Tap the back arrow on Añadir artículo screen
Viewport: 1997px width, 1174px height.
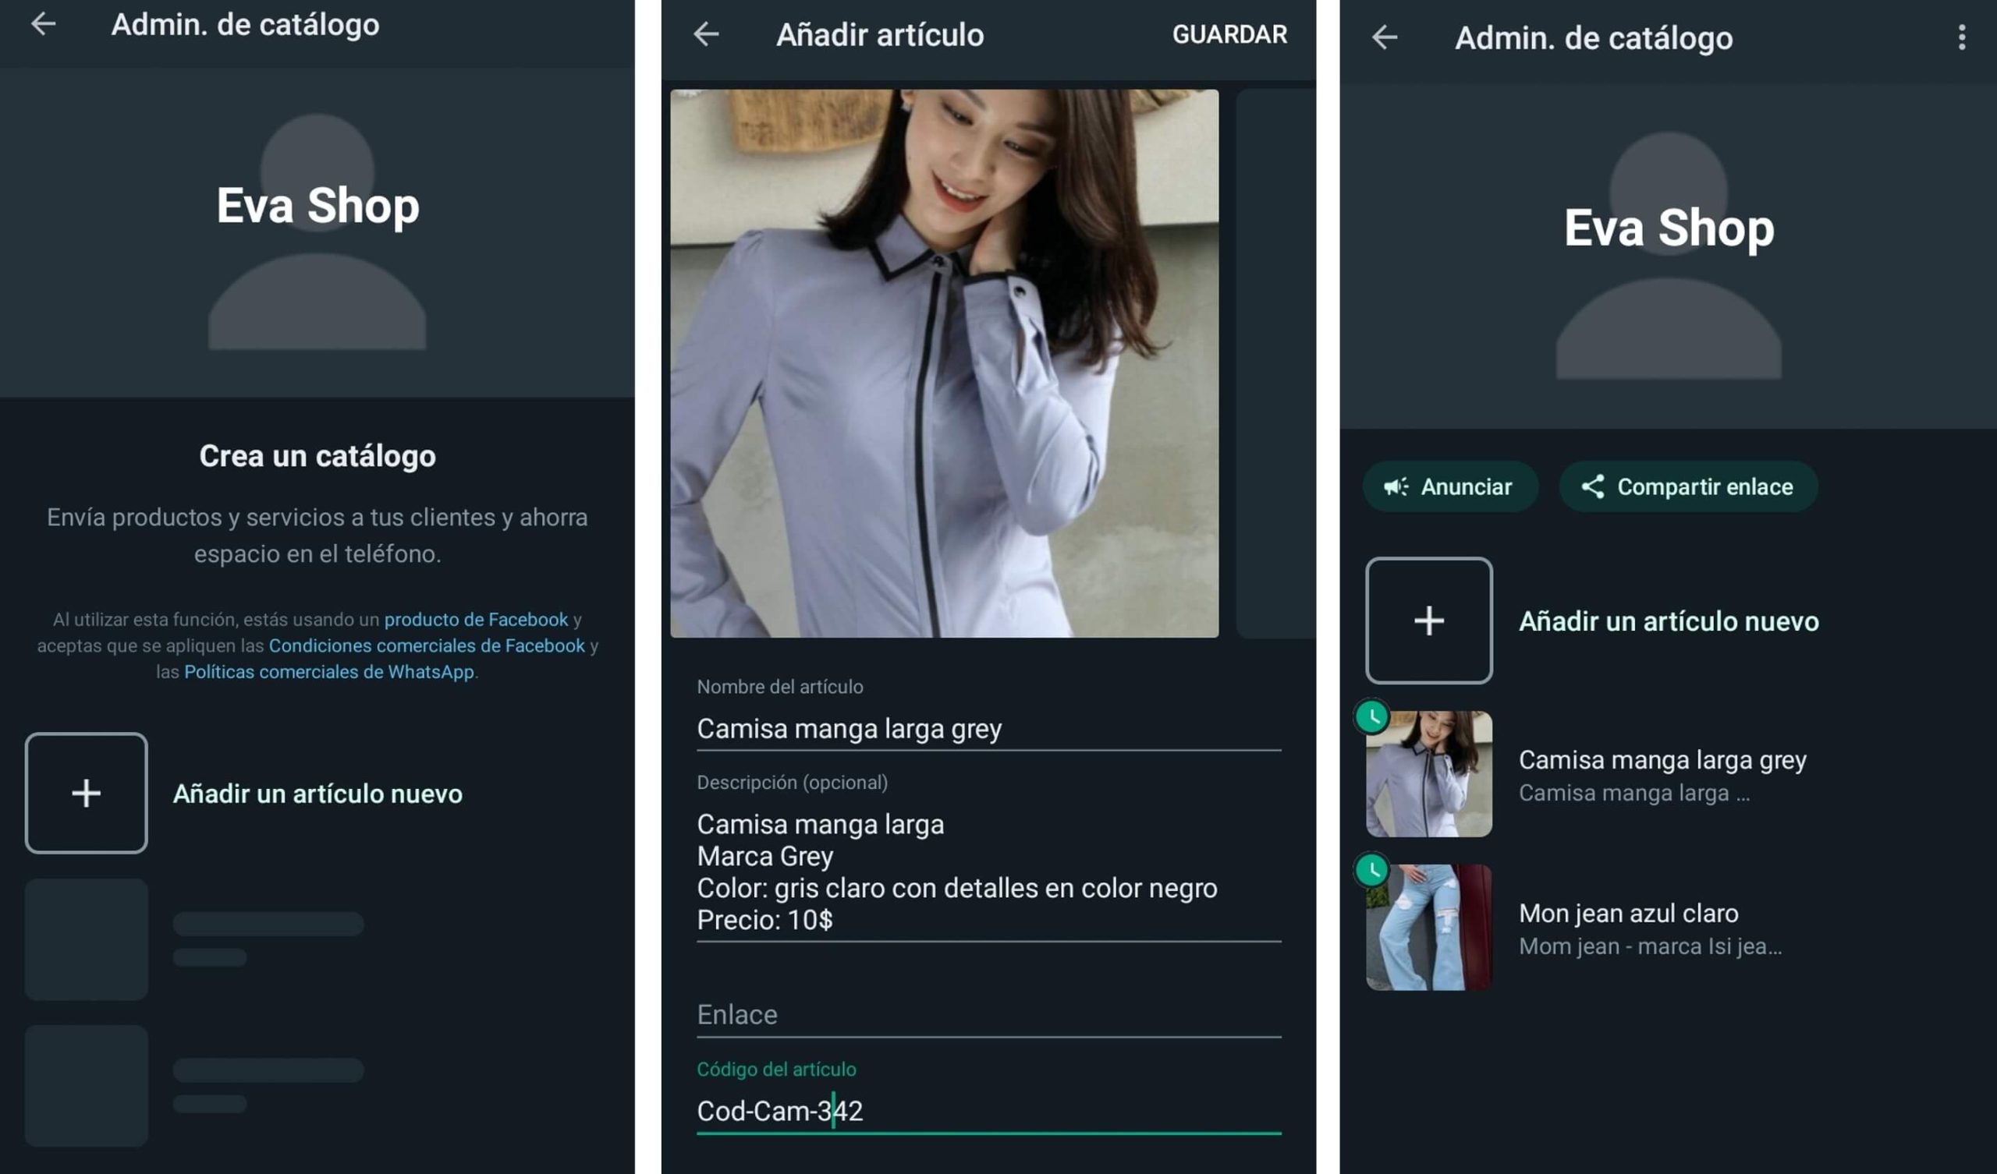pyautogui.click(x=705, y=34)
